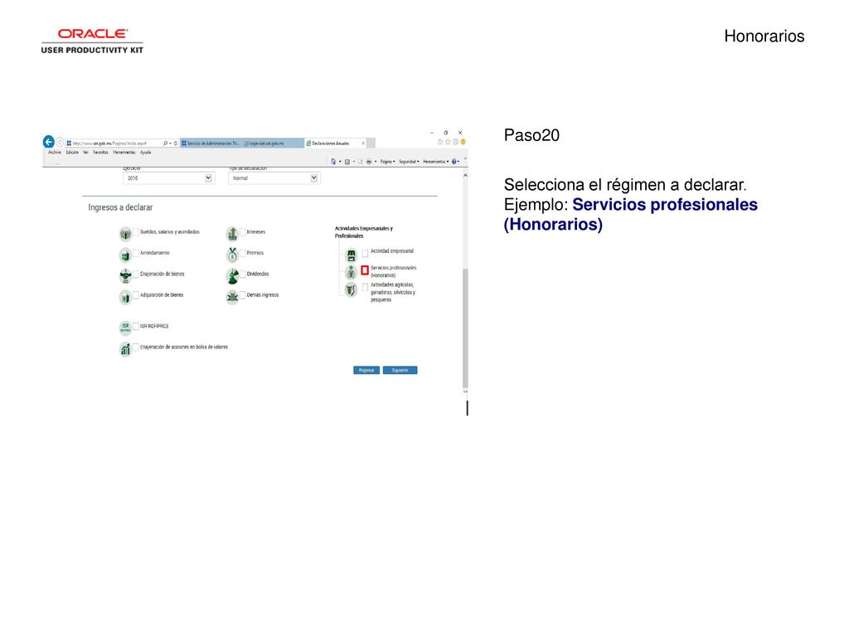
Task: Click the Demás ingresos icon
Action: pyautogui.click(x=232, y=297)
